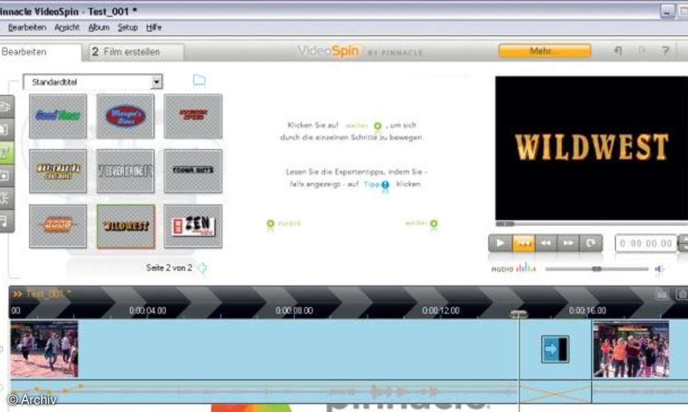The height and width of the screenshot is (412, 688).
Task: Open the transitions album sidebar tab
Action: [6, 129]
